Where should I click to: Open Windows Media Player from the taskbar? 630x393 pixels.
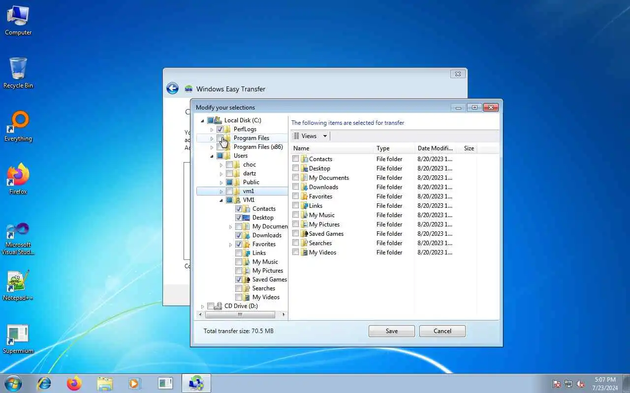135,383
